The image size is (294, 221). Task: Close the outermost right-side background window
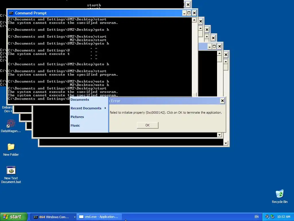226,55
